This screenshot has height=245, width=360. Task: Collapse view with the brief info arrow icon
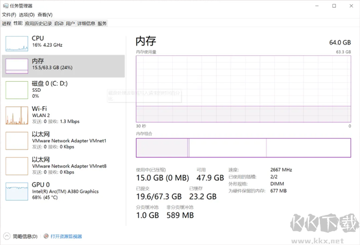pos(7,237)
